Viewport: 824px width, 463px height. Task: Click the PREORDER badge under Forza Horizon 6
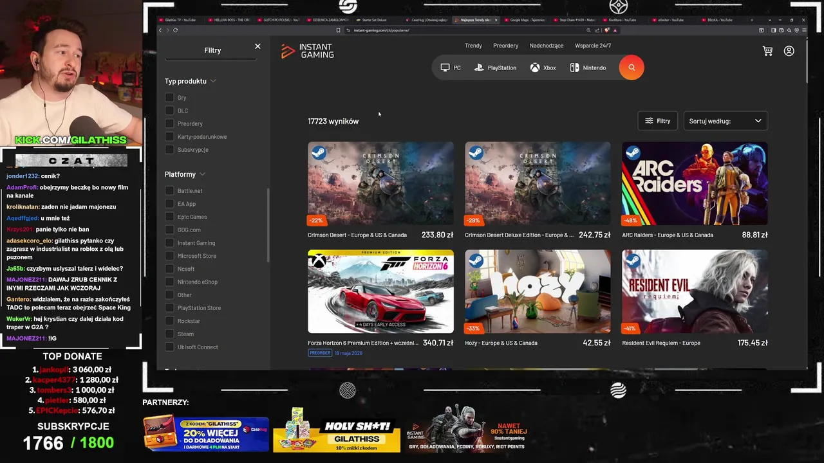click(320, 353)
